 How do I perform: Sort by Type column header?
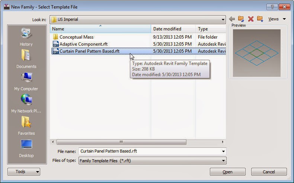pyautogui.click(x=211, y=29)
